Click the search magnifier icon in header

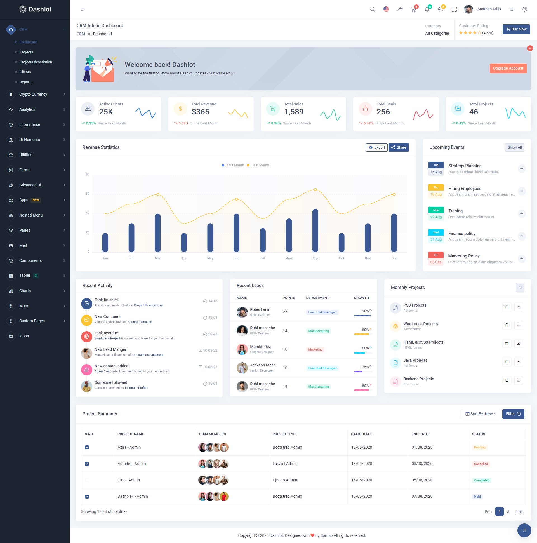pos(372,9)
